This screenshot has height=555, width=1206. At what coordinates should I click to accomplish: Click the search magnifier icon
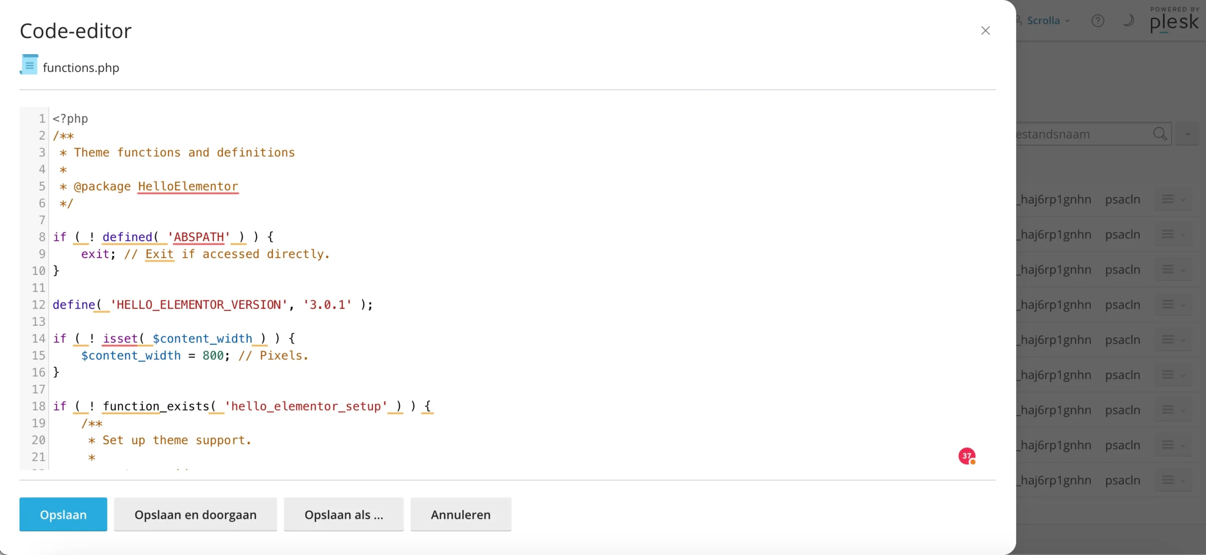1160,134
